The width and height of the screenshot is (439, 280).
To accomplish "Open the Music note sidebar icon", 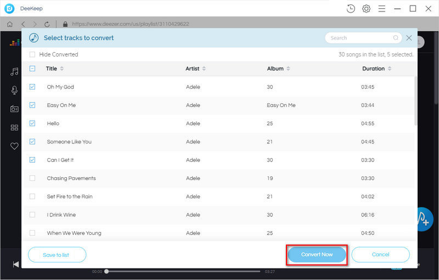I will pos(14,72).
